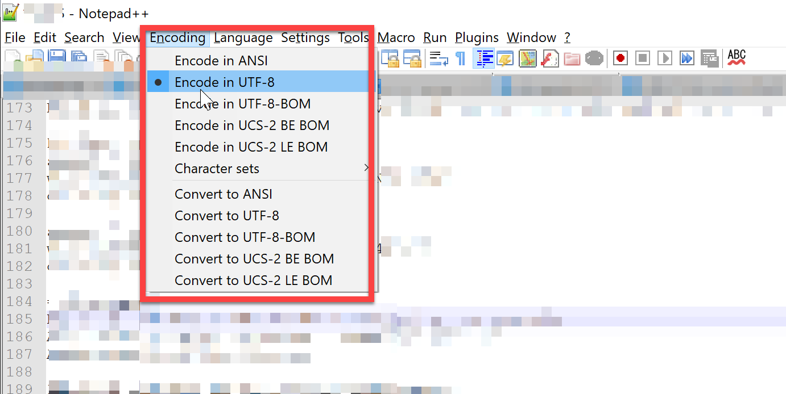The image size is (786, 394).
Task: Choose Encode in UCS-2 BE BOM
Action: coord(258,125)
